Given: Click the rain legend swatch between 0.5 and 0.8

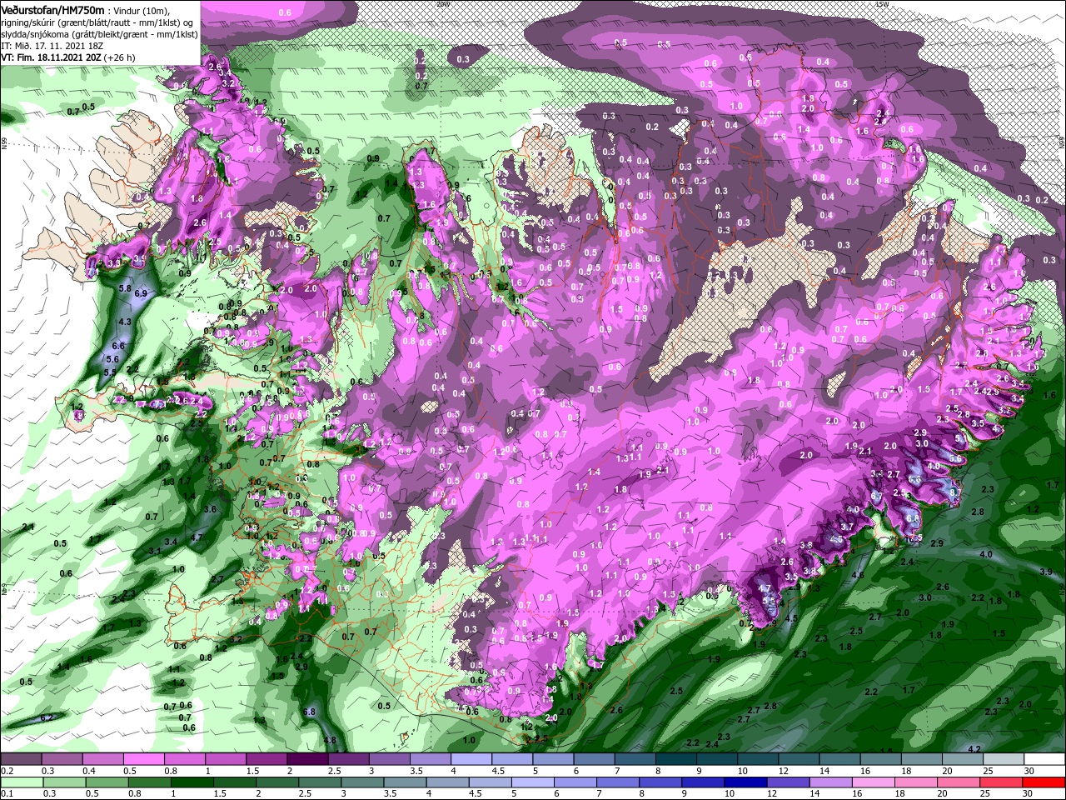Looking at the screenshot, I should pyautogui.click(x=107, y=782).
